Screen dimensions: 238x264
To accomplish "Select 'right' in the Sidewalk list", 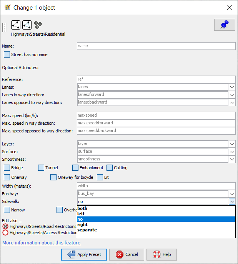I will [x=156, y=224].
